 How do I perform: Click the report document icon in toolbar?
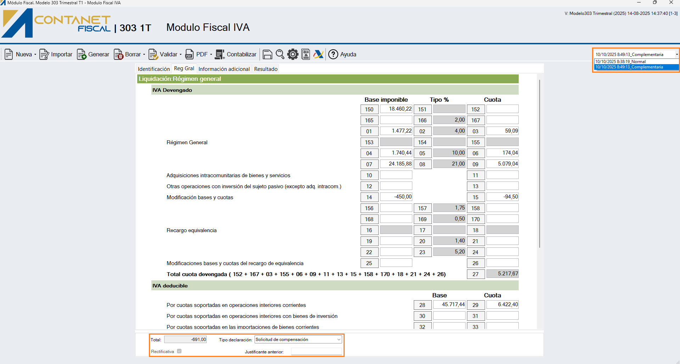click(305, 54)
